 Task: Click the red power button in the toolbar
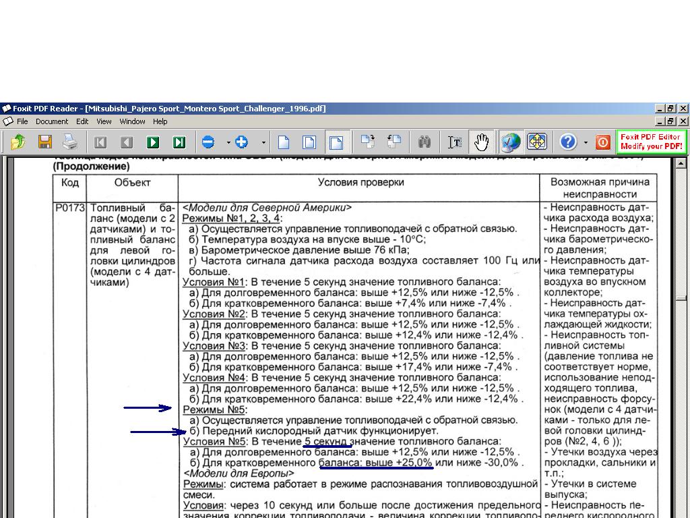tap(603, 142)
